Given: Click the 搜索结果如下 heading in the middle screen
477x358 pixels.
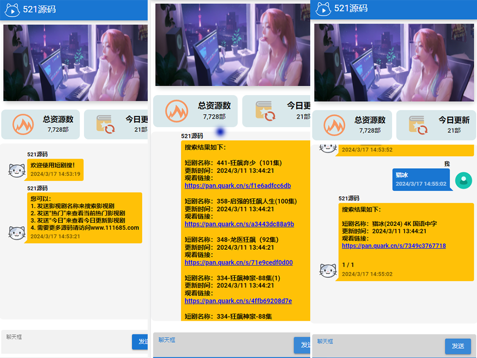Looking at the screenshot, I should tap(205, 147).
